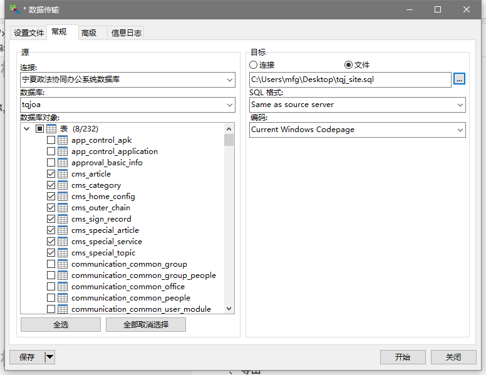This screenshot has height=375, width=486.
Task: Select the communication_common_group_people table row
Action: click(x=143, y=275)
